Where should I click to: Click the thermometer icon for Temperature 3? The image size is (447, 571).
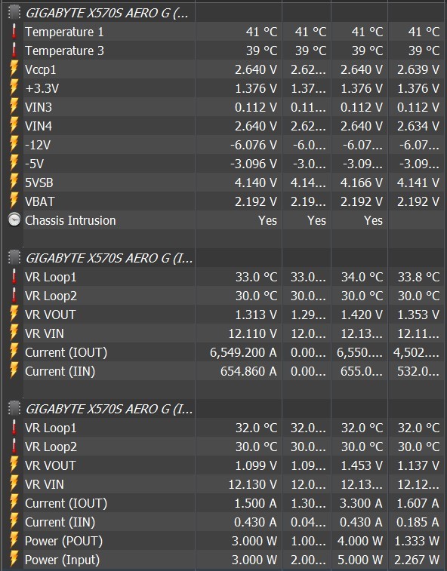[14, 51]
